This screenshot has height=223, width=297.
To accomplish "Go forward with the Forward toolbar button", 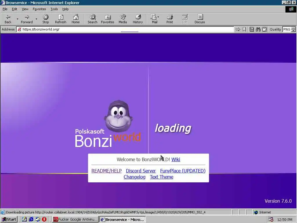I will [x=27, y=19].
